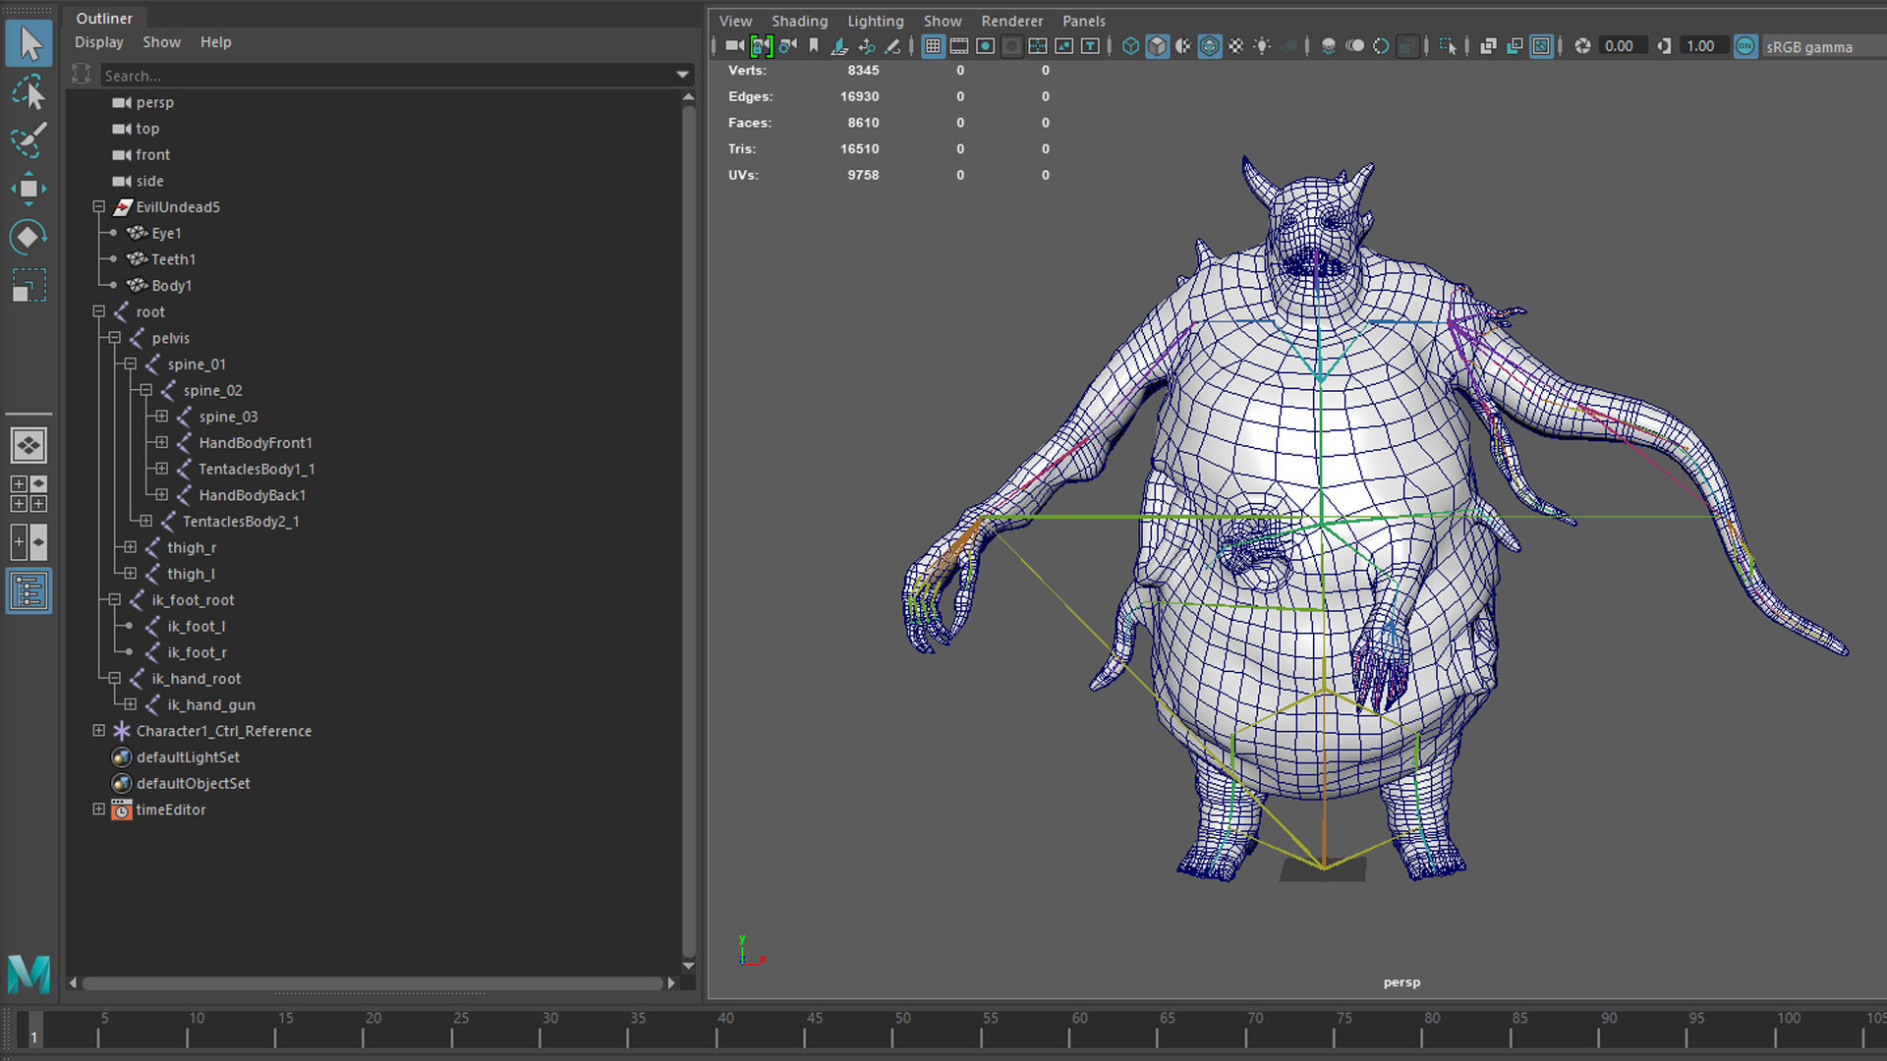
Task: Toggle Smooth shade all mode
Action: click(1157, 46)
